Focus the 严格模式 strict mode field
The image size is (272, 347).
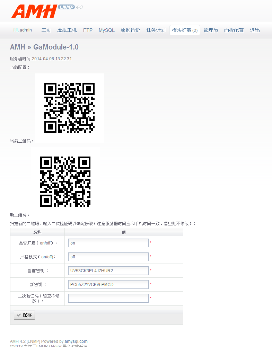tap(108, 257)
